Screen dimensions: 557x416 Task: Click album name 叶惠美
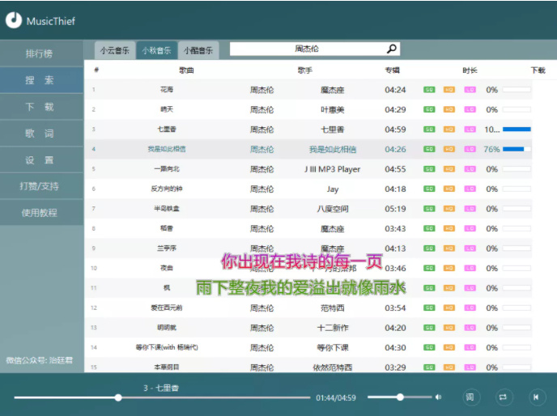pos(333,110)
